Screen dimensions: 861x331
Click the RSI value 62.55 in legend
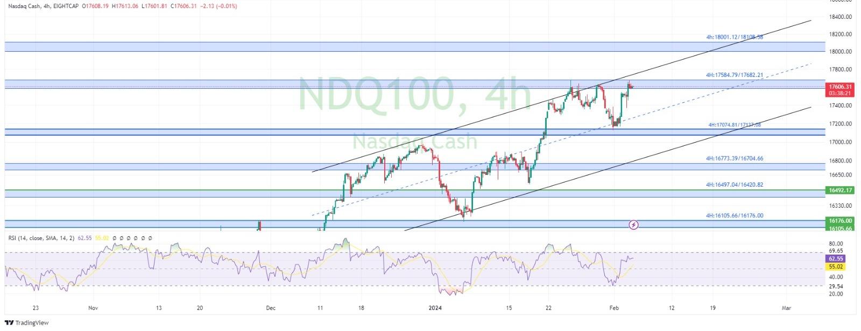[x=84, y=237]
